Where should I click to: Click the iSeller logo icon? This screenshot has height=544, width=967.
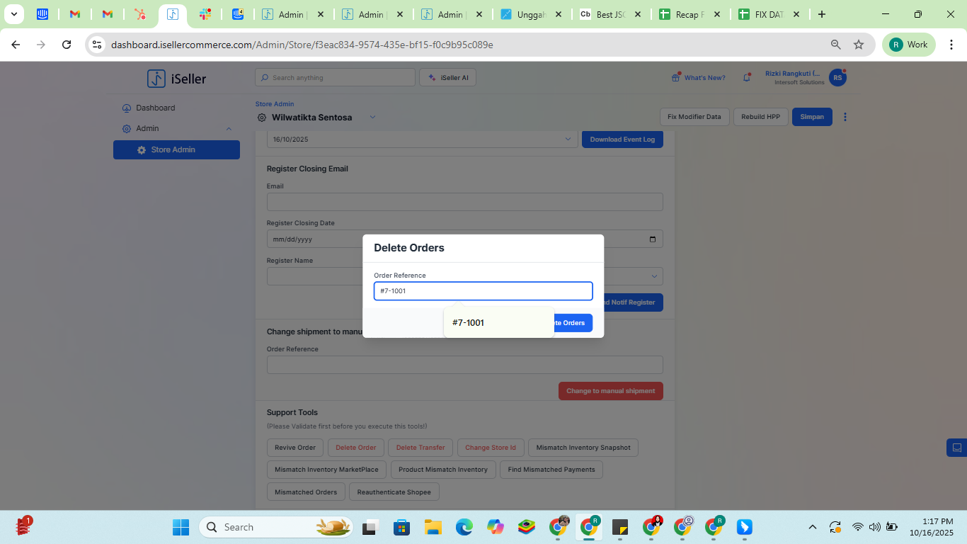(x=156, y=79)
